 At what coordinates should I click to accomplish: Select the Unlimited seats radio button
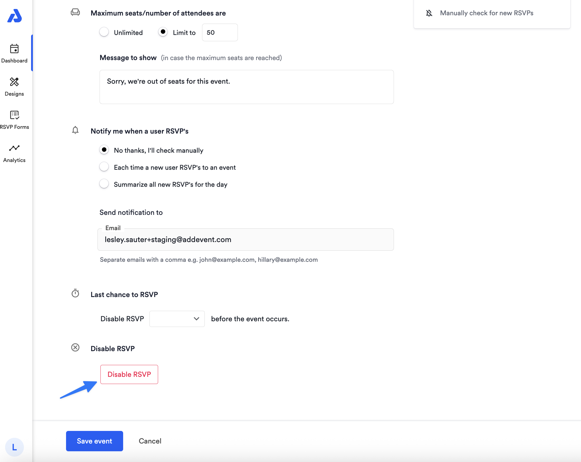104,32
